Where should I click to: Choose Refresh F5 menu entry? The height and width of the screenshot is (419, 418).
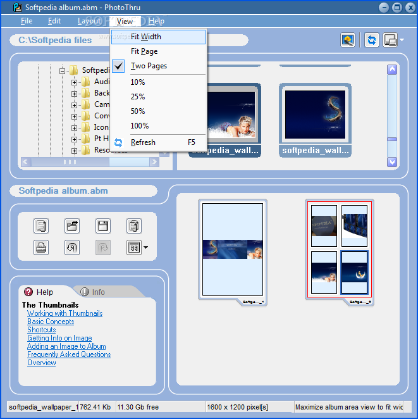158,142
